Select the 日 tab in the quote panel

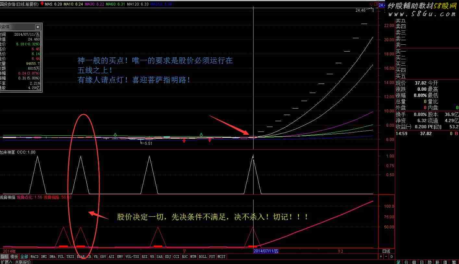[x=422, y=262]
